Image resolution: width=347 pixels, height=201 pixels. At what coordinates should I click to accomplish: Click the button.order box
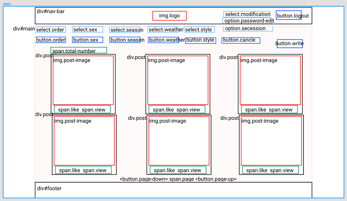pos(50,40)
